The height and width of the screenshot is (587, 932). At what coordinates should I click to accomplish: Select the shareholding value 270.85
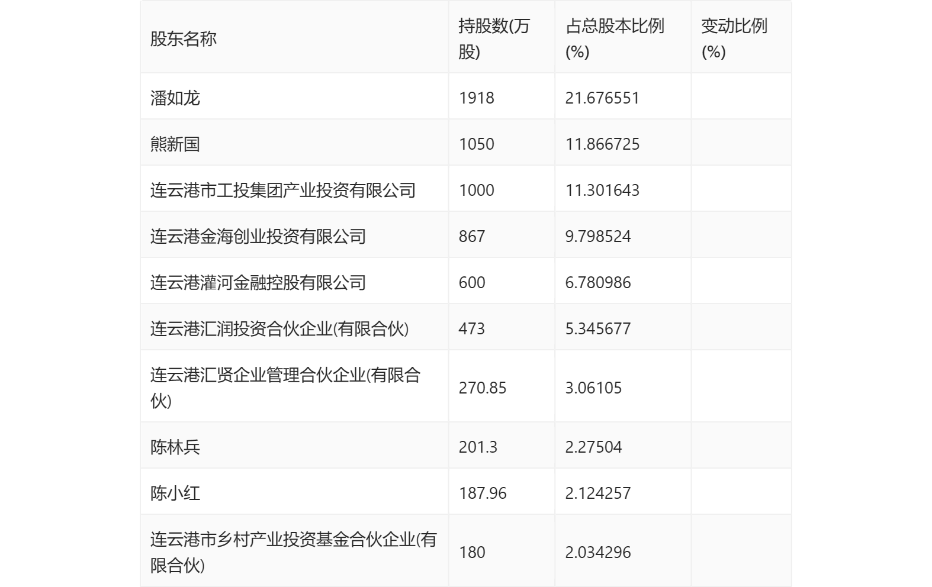coord(482,388)
